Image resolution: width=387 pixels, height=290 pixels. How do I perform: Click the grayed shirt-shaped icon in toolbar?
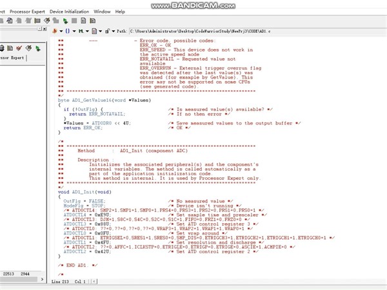point(28,21)
